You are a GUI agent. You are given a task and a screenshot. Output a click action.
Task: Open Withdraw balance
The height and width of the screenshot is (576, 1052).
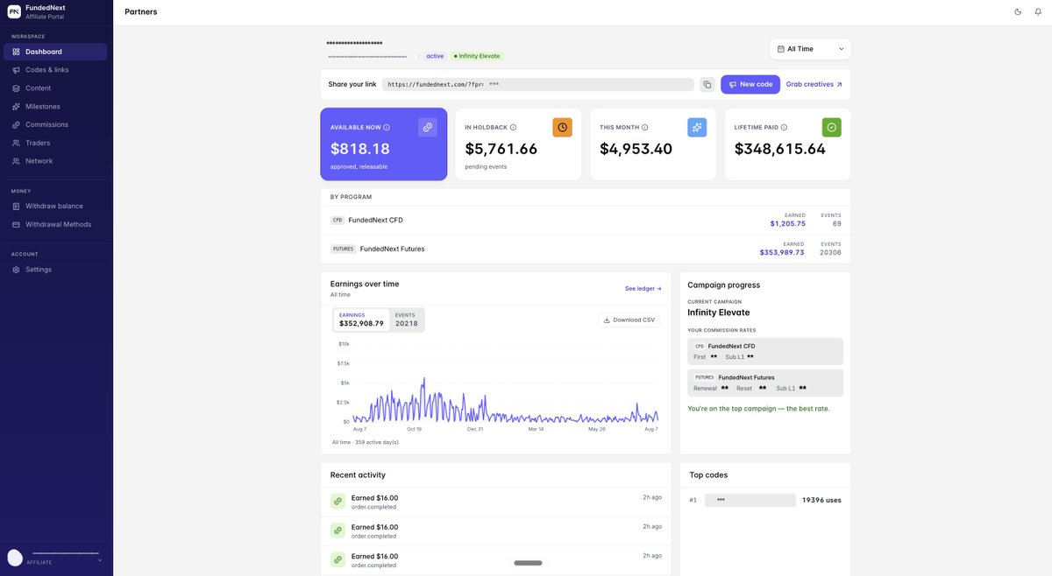click(56, 207)
